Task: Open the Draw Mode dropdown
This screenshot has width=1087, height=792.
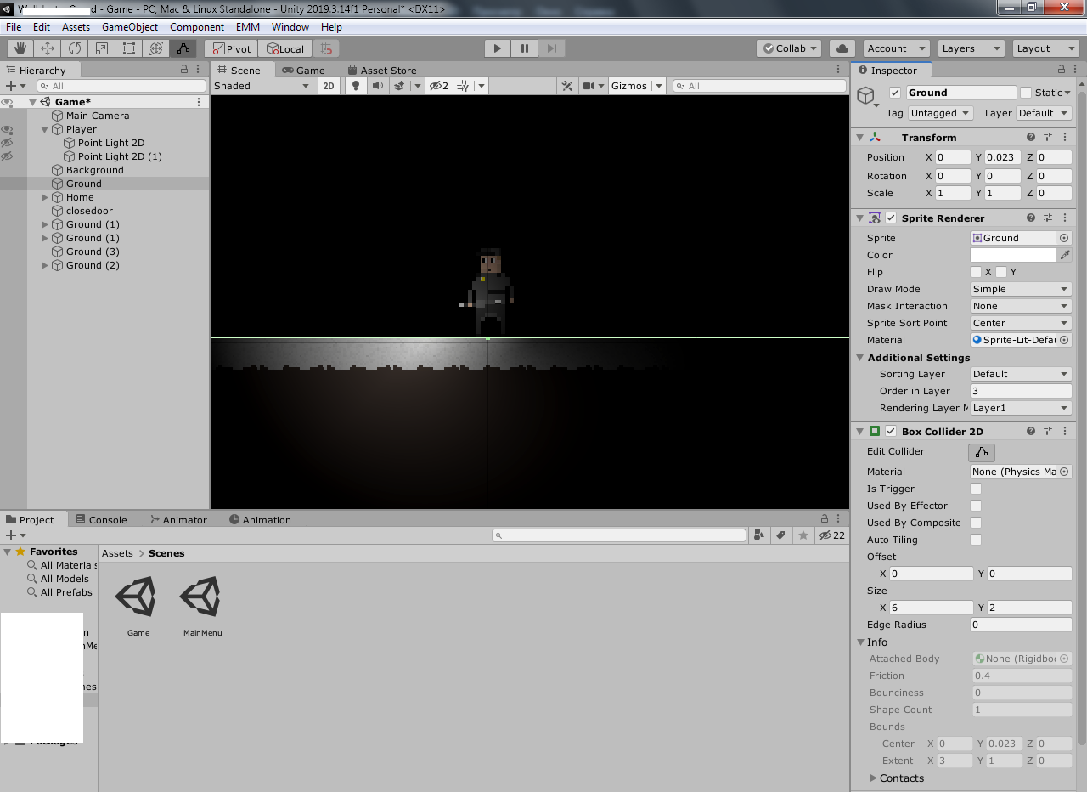Action: pos(1021,289)
